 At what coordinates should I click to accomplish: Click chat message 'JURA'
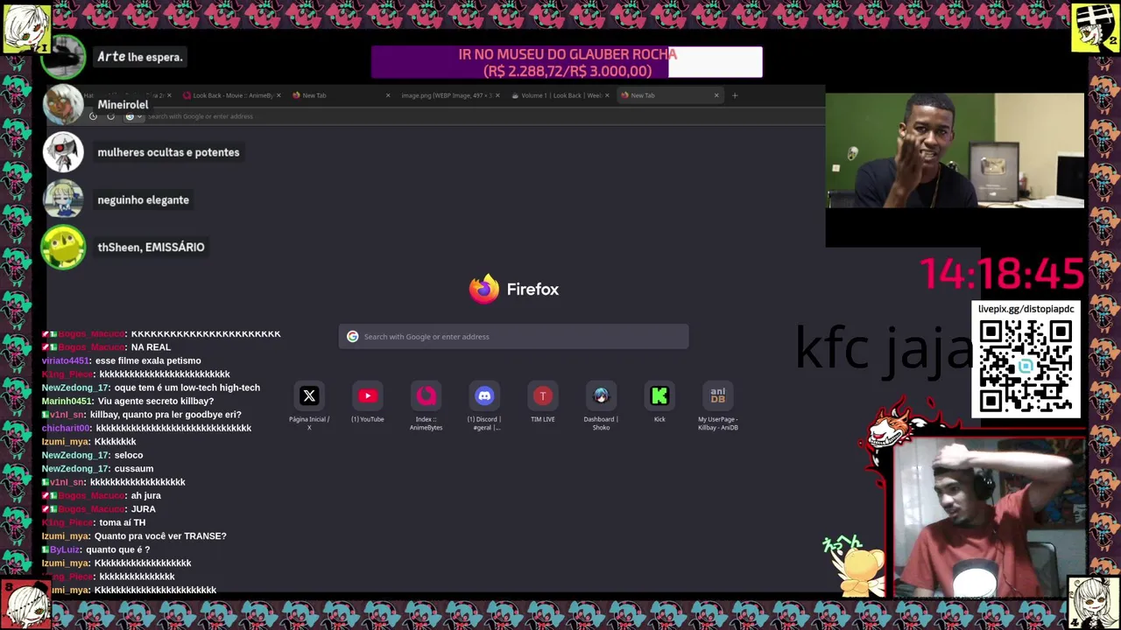click(144, 509)
